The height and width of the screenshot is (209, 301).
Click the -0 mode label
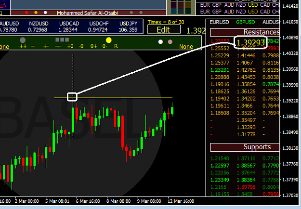(81, 46)
